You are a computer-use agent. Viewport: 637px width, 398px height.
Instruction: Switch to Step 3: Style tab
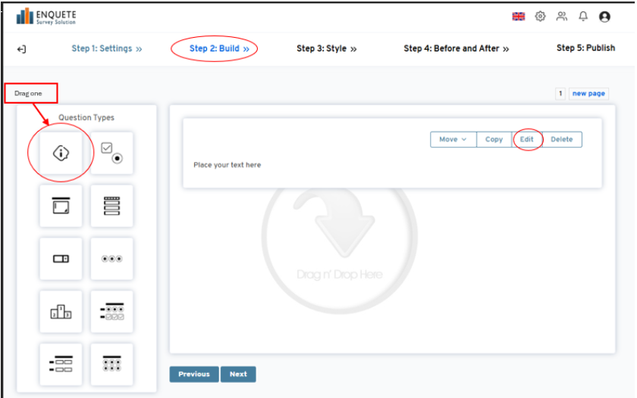pos(326,48)
